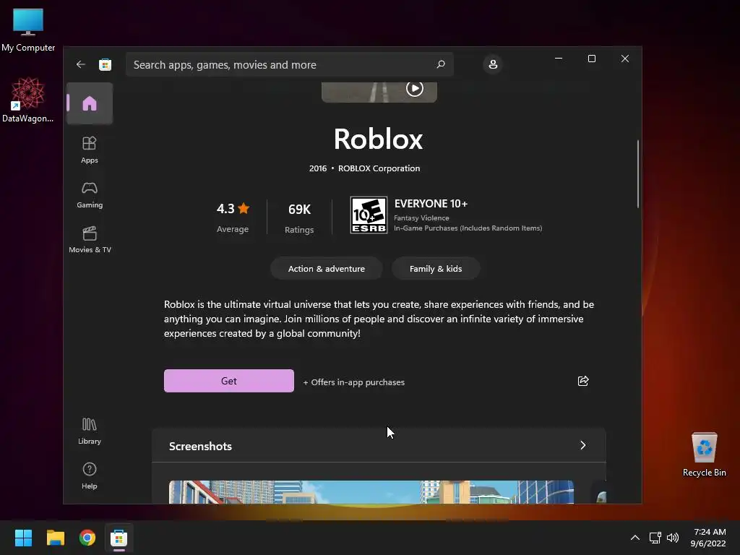Click the Screenshots section heading
Image resolution: width=740 pixels, height=555 pixels.
click(201, 447)
